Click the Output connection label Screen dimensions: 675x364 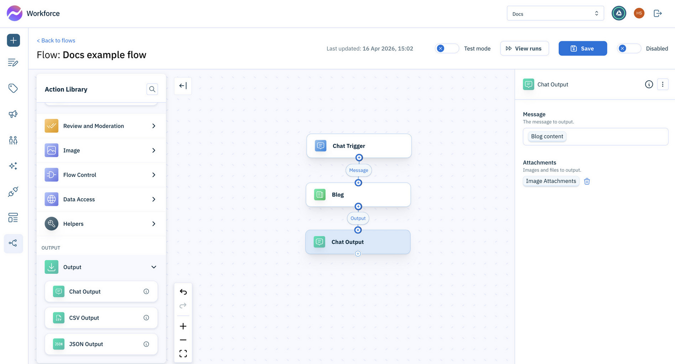pos(358,218)
